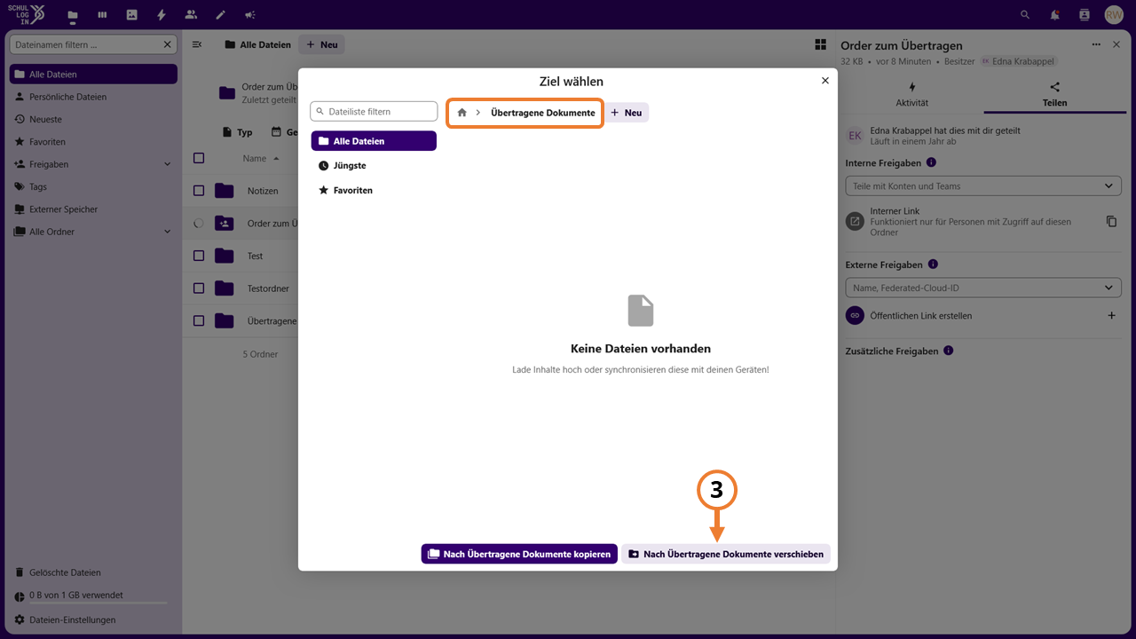Switch to grid view icon
Viewport: 1136px width, 639px height.
[x=820, y=44]
